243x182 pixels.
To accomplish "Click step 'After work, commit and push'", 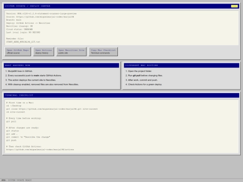I will [x=141, y=80].
